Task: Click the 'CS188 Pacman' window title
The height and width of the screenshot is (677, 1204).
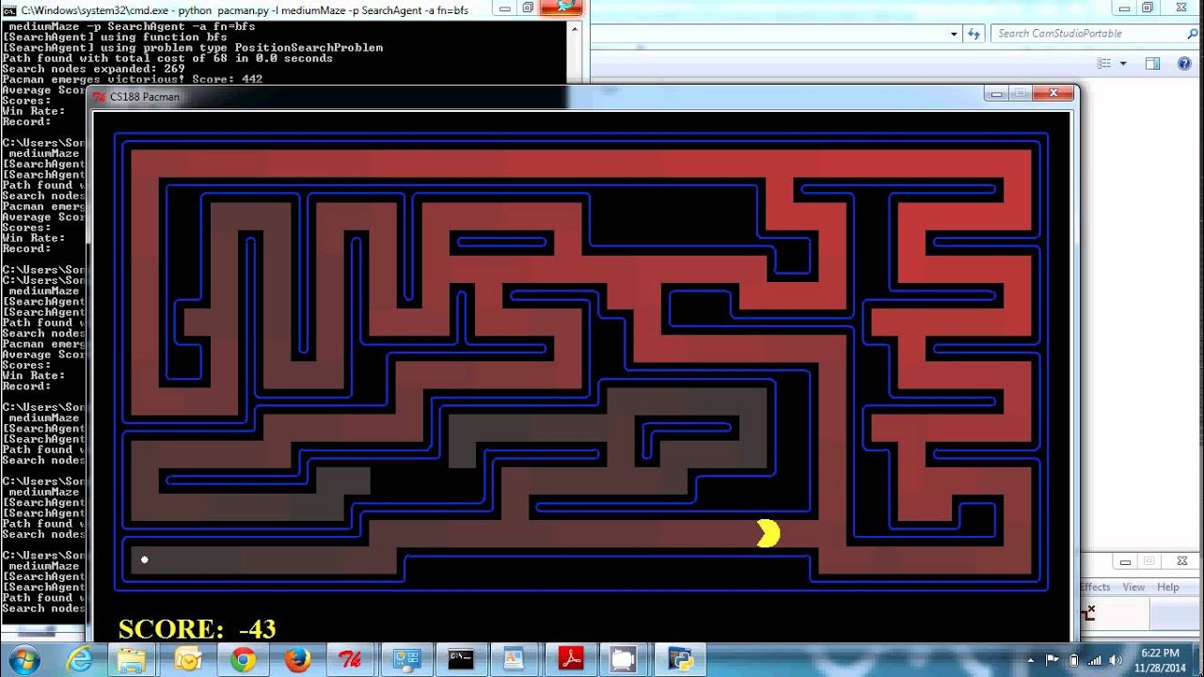Action: click(144, 97)
